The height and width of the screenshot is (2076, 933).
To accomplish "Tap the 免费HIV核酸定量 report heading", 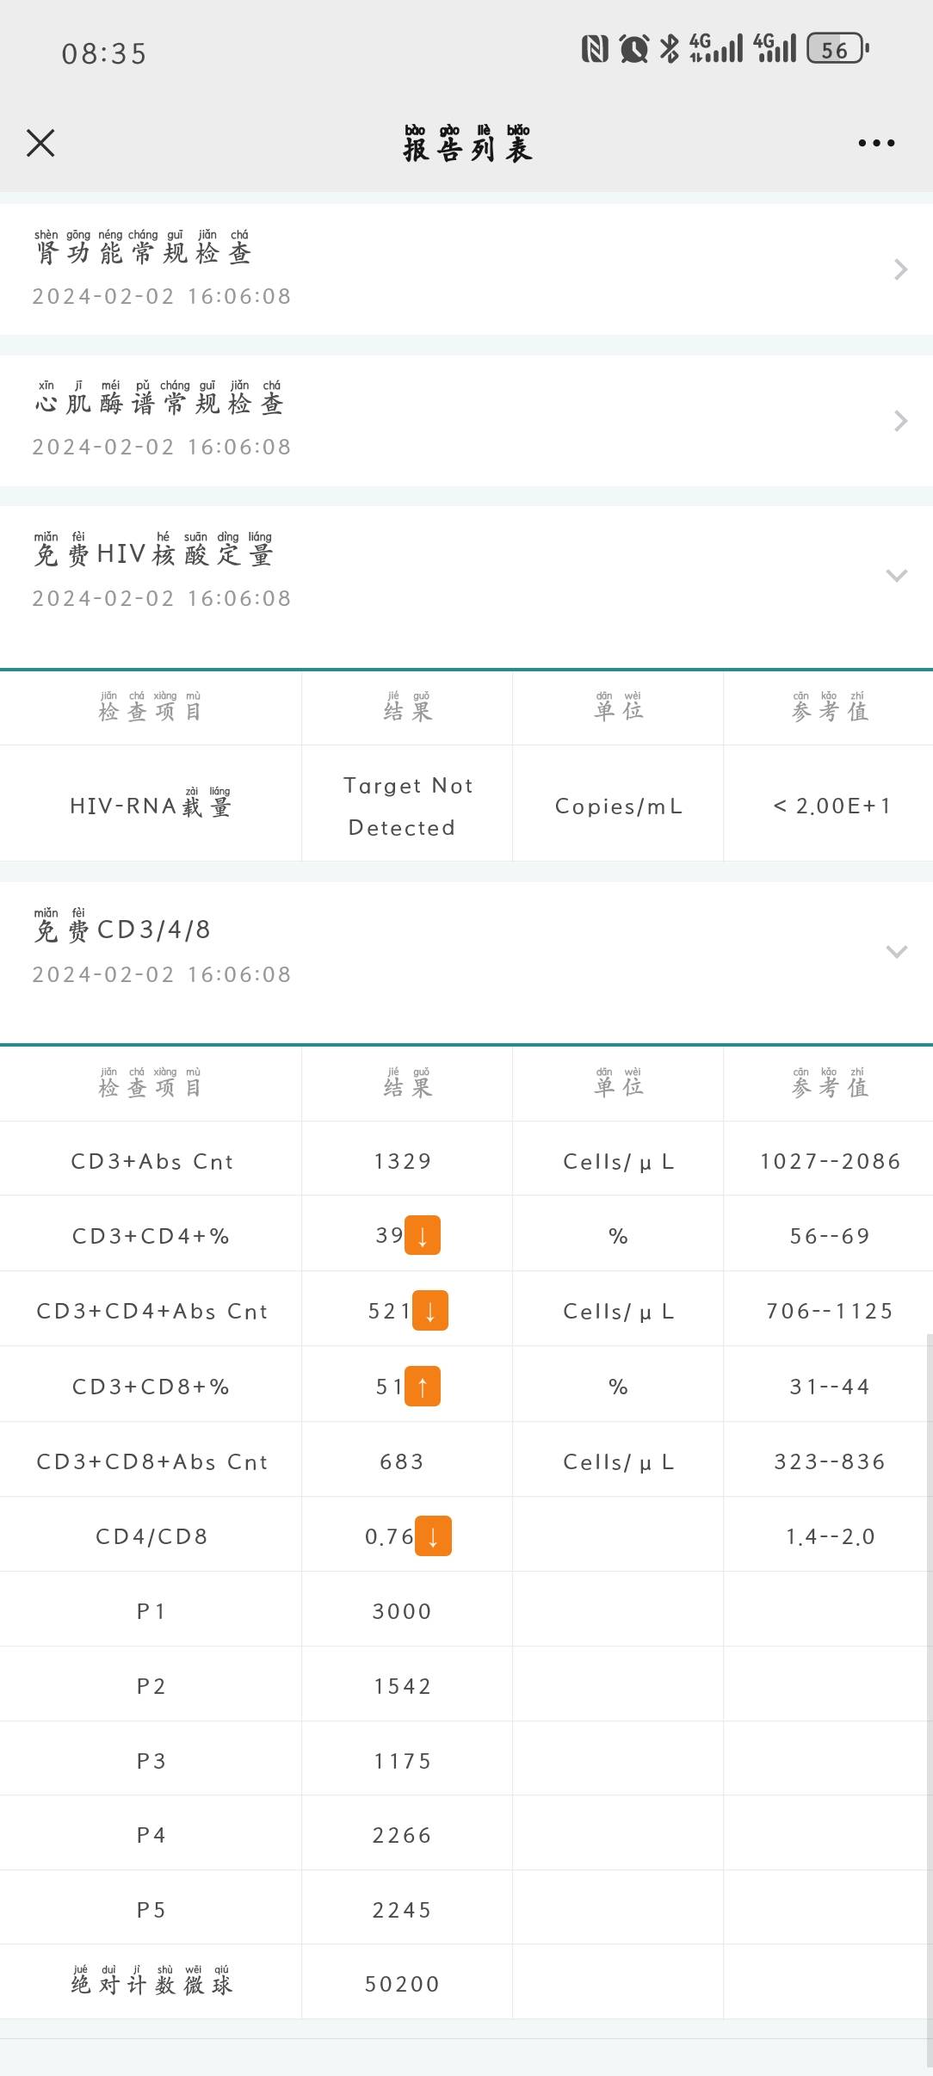I will coord(154,554).
